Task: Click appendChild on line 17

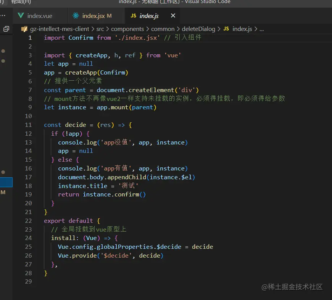Action: pos(127,177)
